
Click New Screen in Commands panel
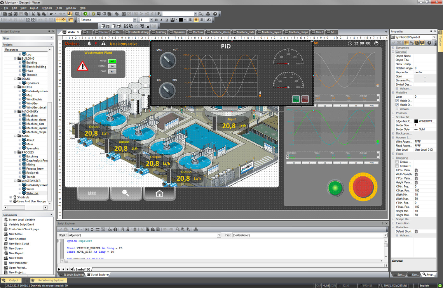[16, 248]
